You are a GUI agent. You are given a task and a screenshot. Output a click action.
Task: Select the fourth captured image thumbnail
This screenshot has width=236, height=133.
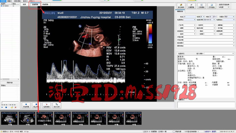coord(63,119)
